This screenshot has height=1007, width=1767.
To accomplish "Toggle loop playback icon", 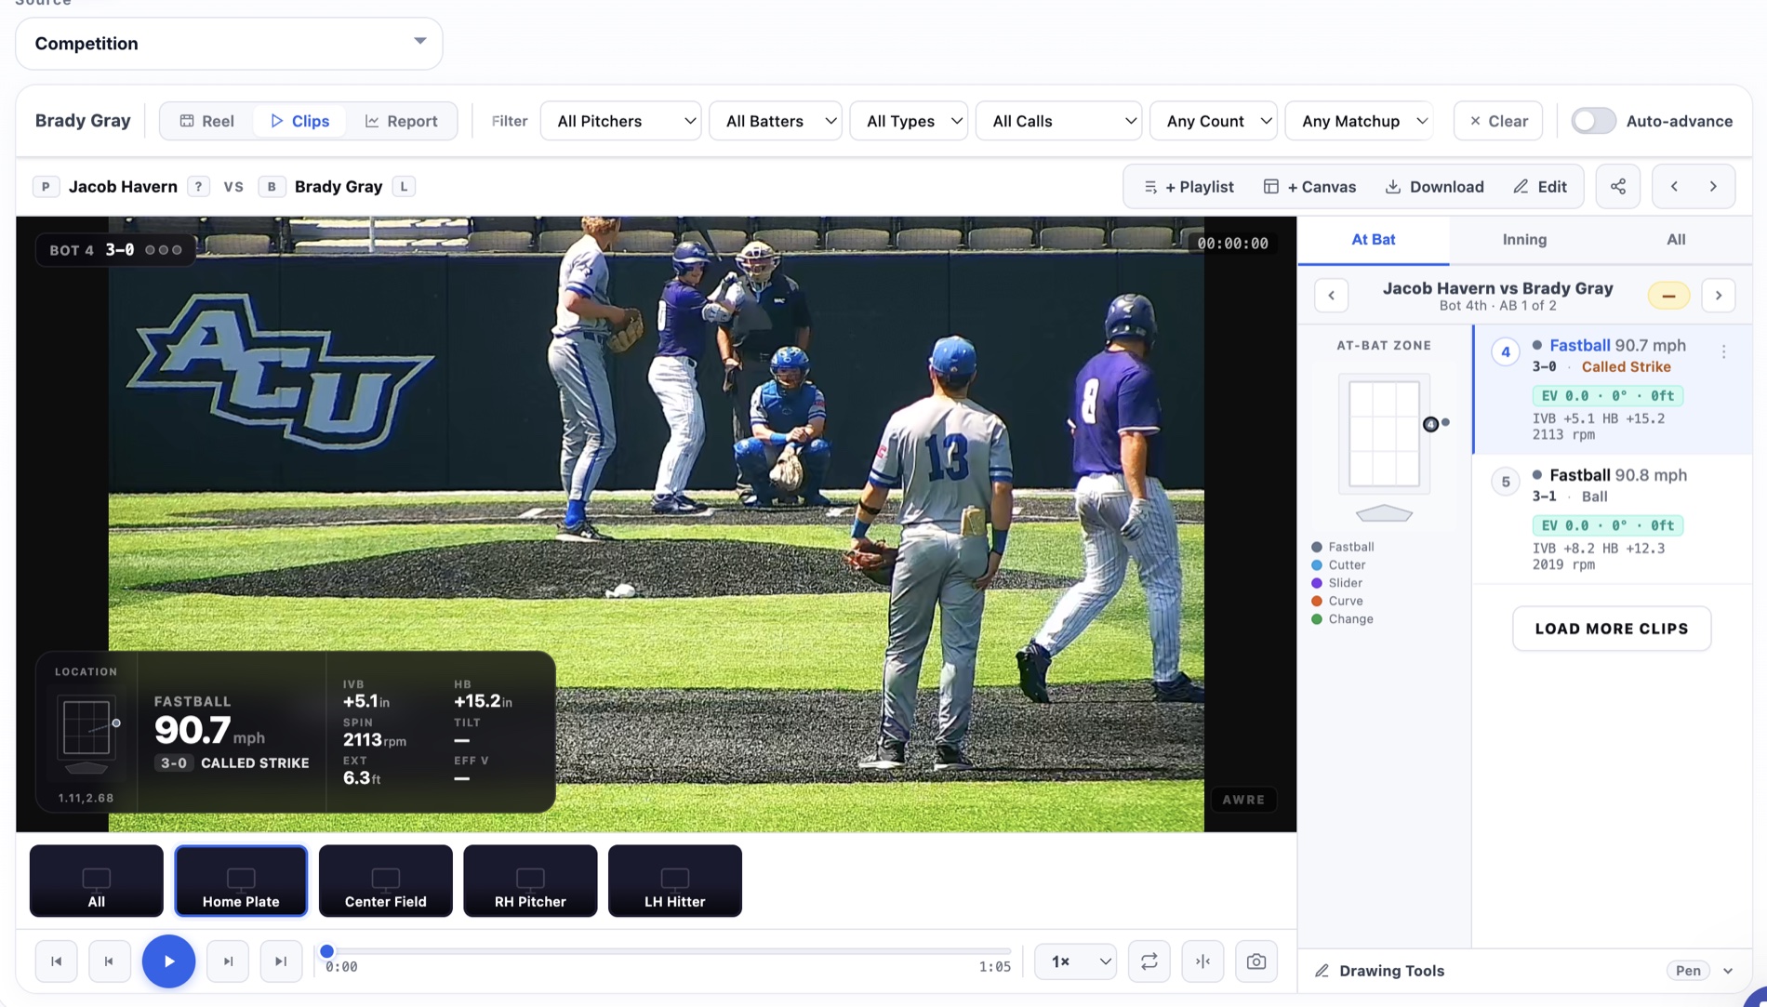I will [x=1149, y=961].
